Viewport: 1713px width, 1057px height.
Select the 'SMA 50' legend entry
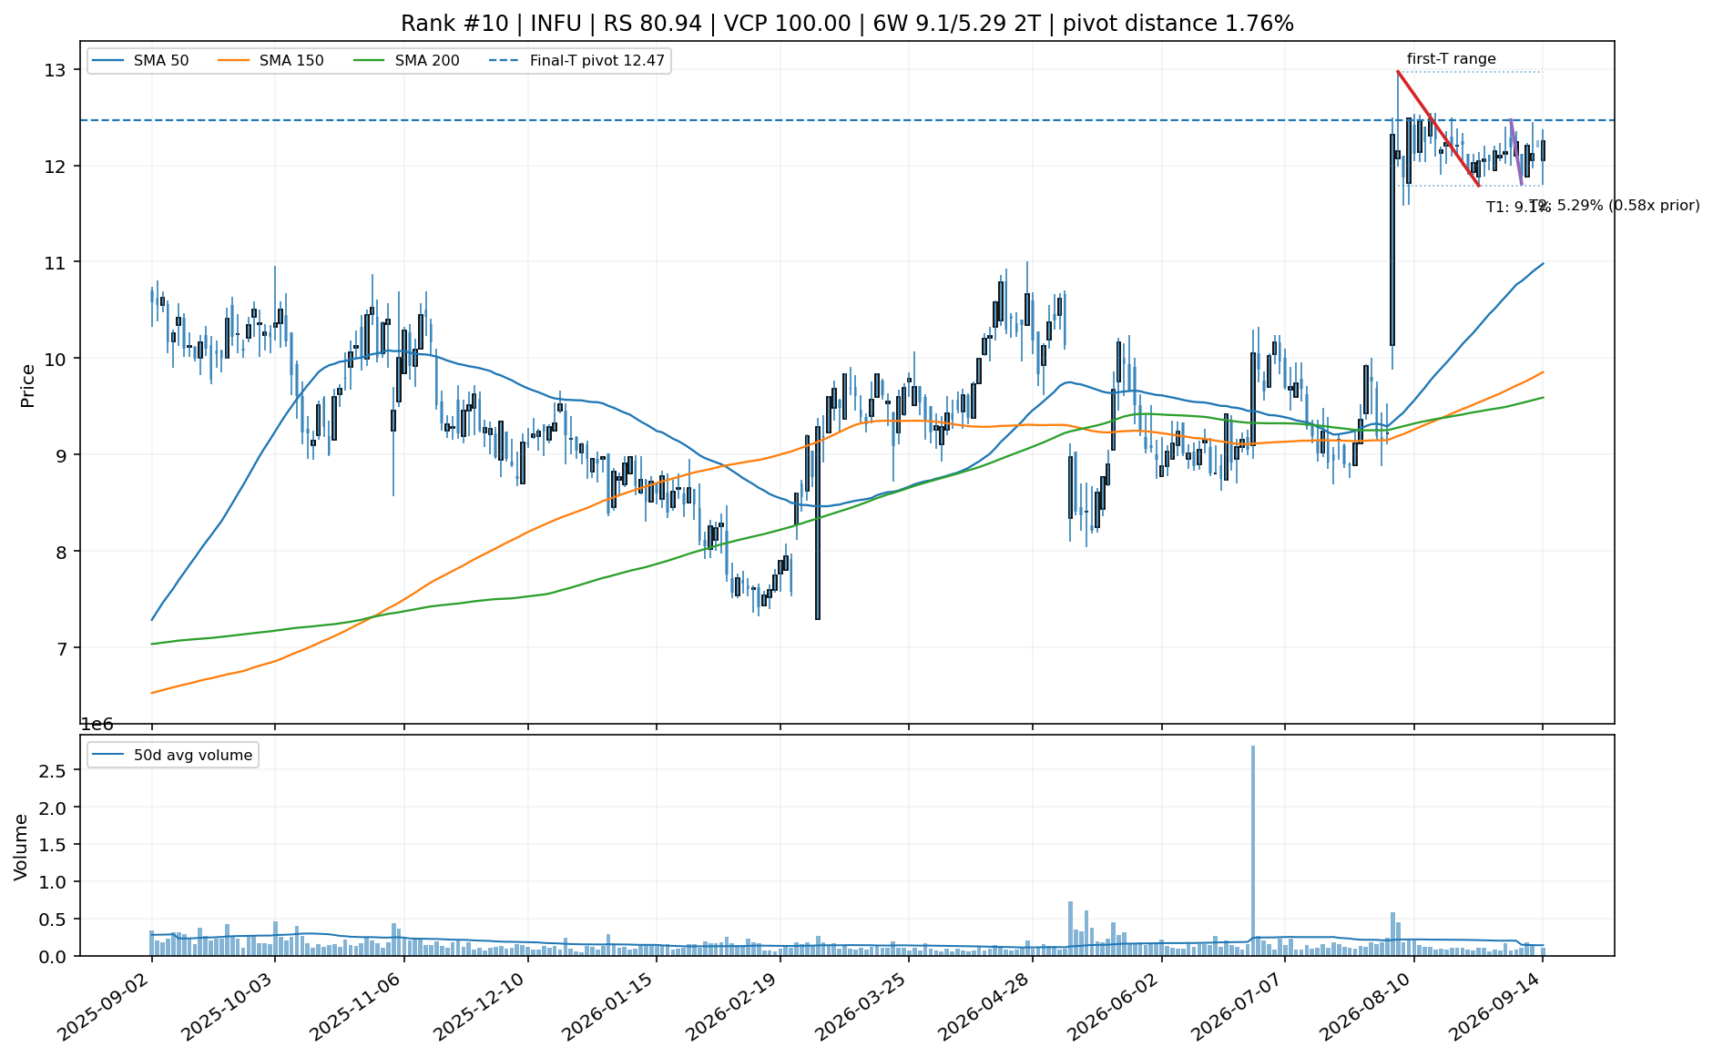coord(140,61)
